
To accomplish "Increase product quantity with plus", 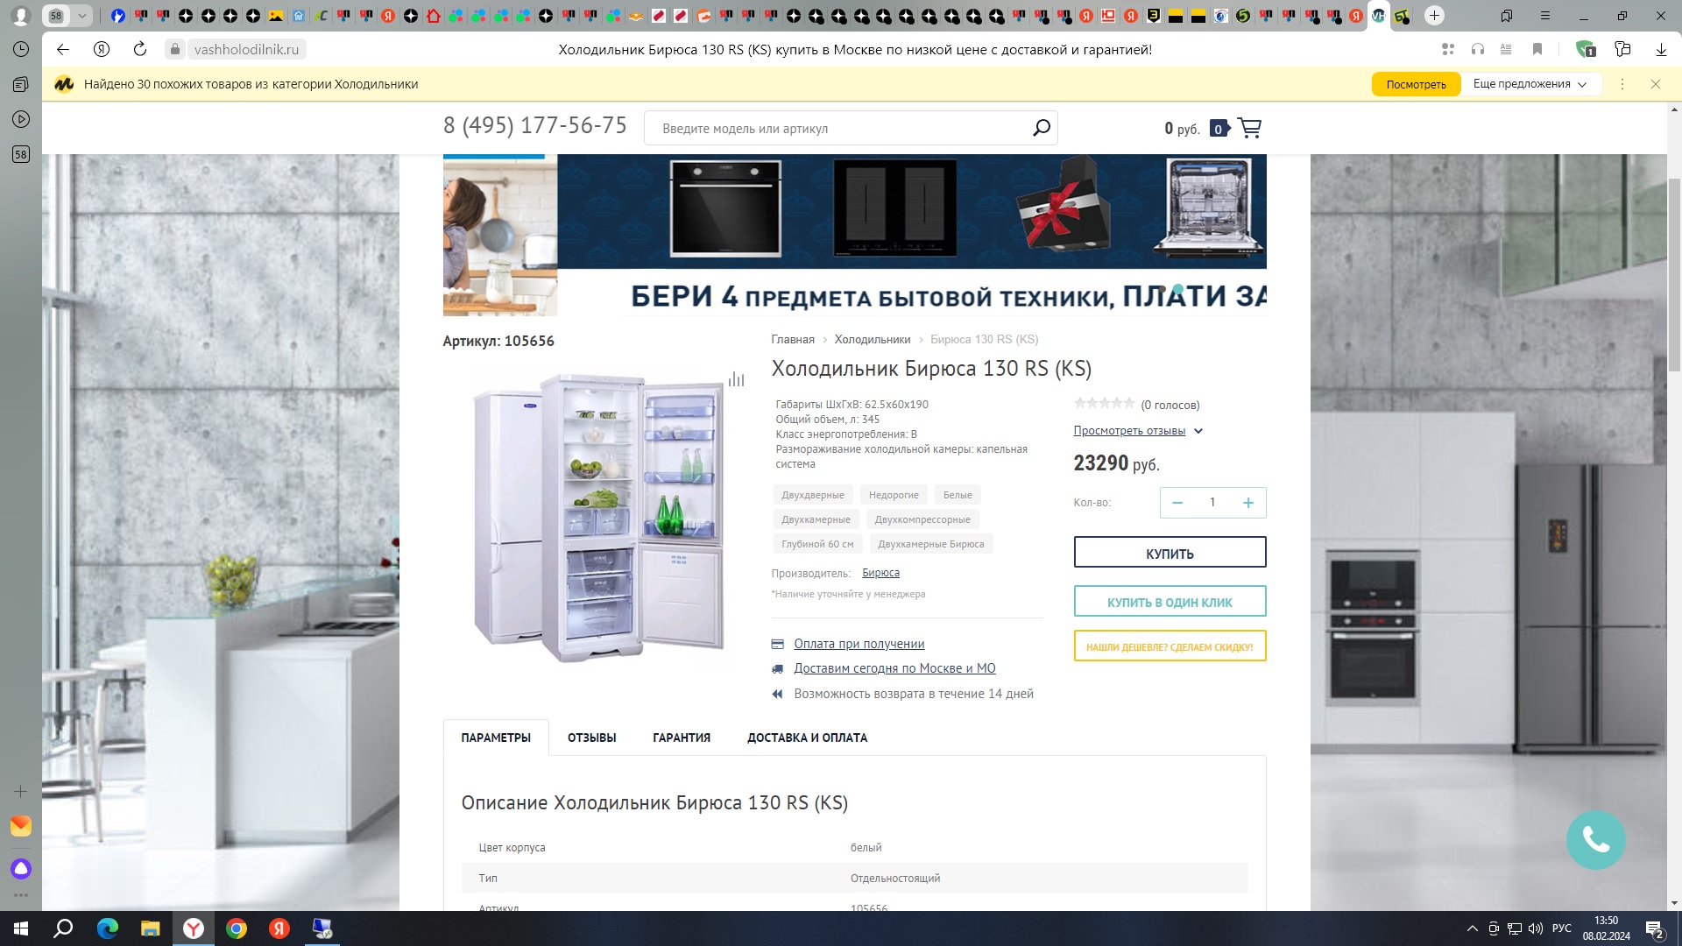I will point(1248,503).
